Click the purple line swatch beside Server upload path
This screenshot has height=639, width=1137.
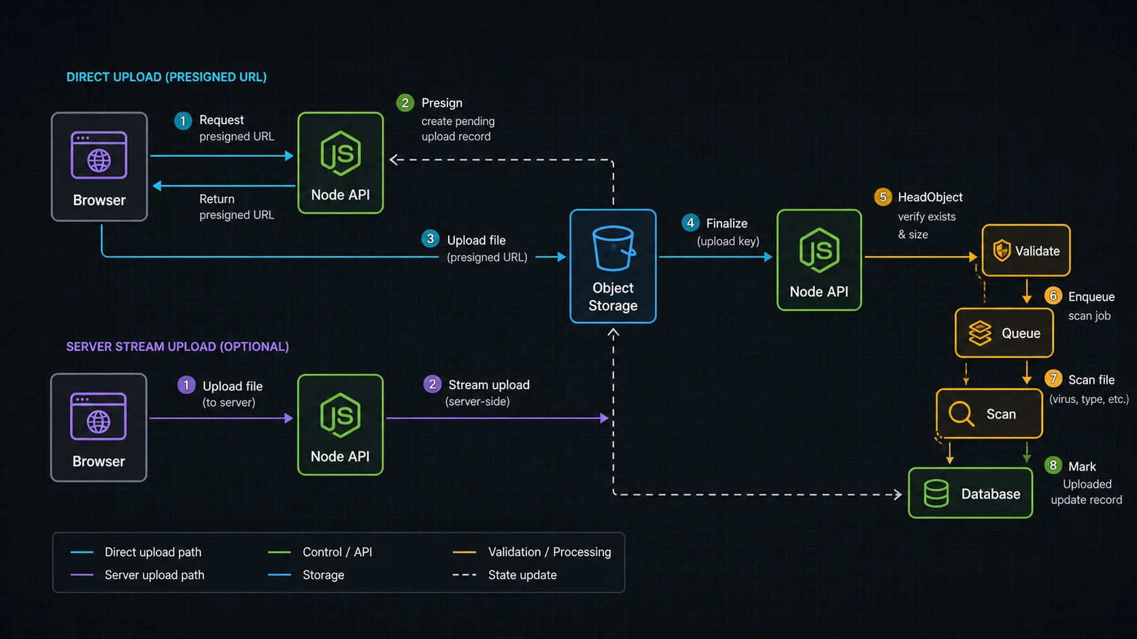pos(82,574)
